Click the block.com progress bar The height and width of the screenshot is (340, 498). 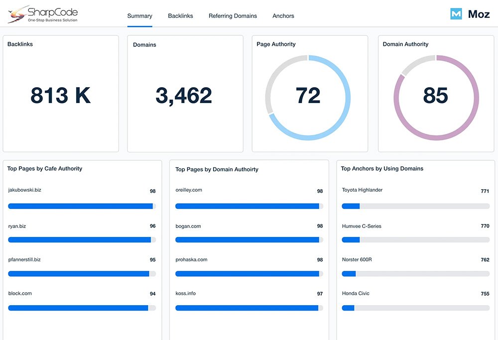pos(82,308)
